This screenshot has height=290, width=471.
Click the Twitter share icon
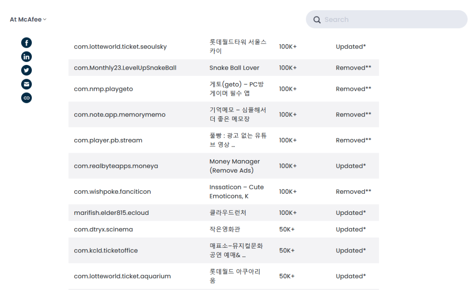(26, 70)
